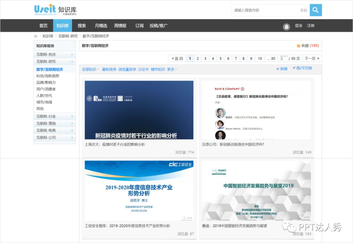Go to page 5
Image resolution: width=353 pixels, height=243 pixels.
[x=220, y=58]
